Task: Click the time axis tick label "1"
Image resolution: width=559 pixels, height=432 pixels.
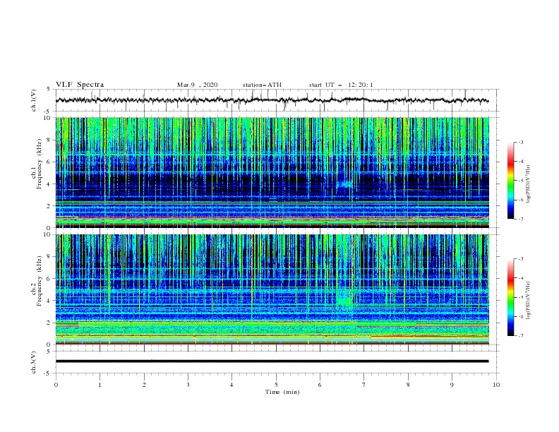Action: 100,385
